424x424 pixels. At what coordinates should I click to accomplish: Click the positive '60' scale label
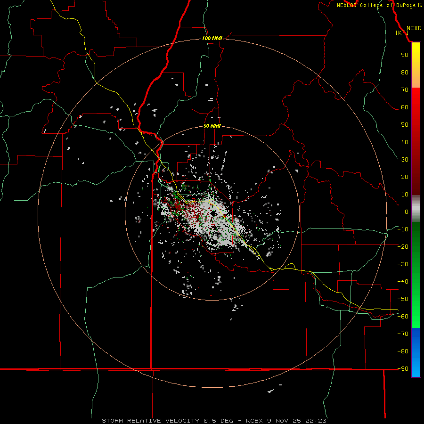click(405, 107)
